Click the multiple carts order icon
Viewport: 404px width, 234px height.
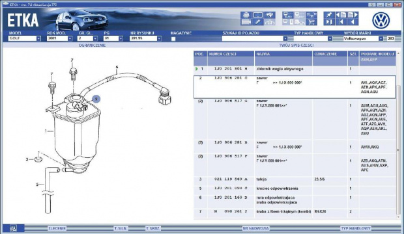(311, 15)
